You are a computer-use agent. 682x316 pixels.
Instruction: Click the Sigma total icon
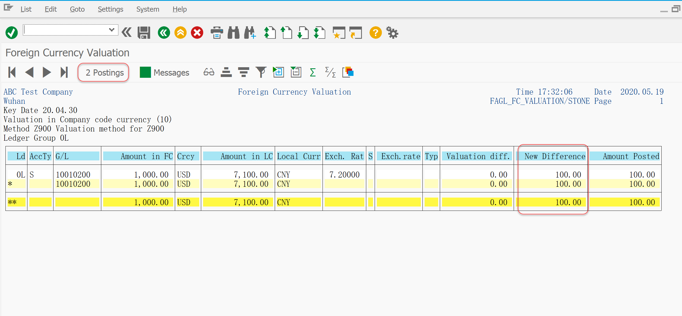coord(313,72)
